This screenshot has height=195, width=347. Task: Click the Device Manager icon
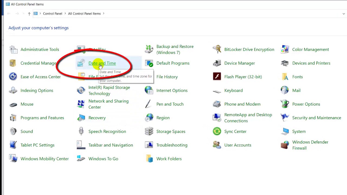pos(217,63)
